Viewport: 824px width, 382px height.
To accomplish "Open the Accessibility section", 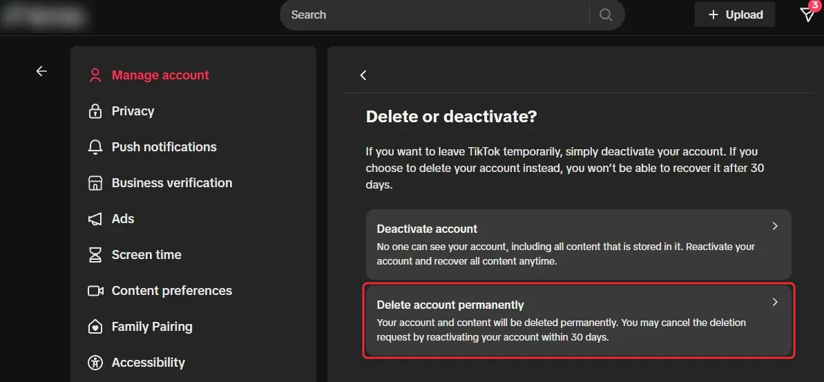I will point(148,363).
